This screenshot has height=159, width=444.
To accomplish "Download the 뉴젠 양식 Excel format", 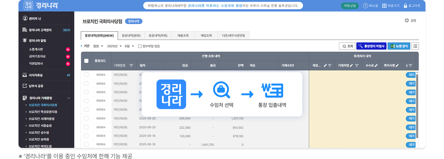I will 399,46.
